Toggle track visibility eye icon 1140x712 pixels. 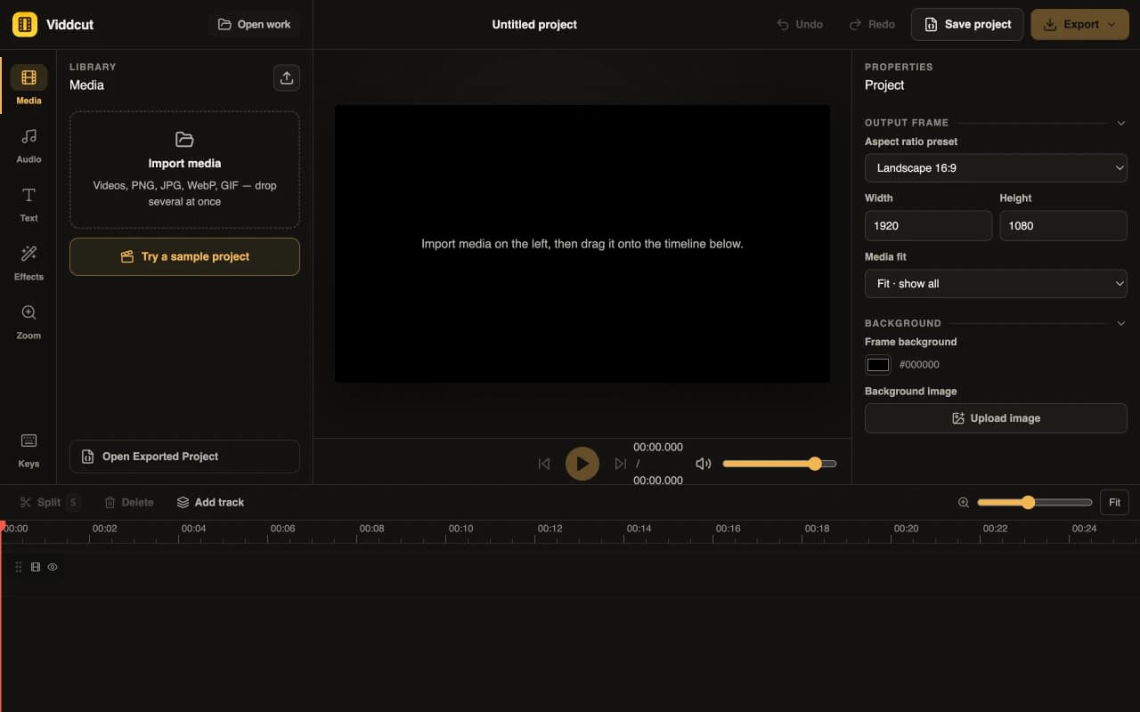pos(53,567)
